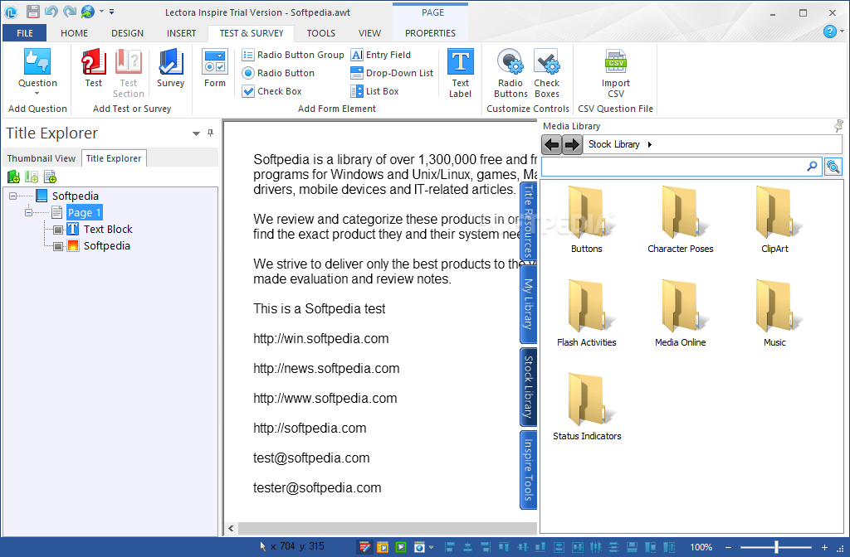Screen dimensions: 850x557
Task: Open the ClipArt folder
Action: tap(774, 219)
